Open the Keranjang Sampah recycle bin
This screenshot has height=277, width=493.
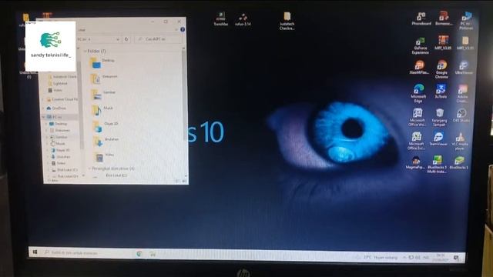pos(439,118)
